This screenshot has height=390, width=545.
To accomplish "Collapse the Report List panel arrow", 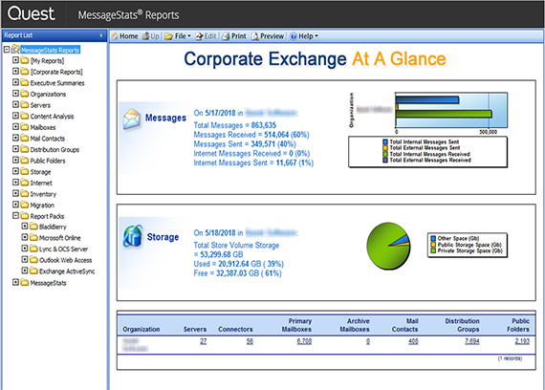I will 101,35.
